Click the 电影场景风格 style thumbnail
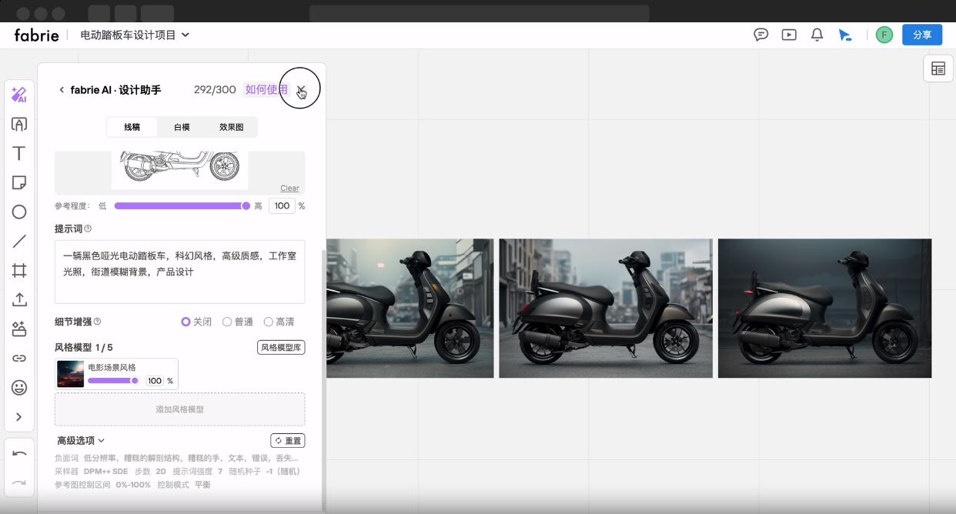Image resolution: width=956 pixels, height=514 pixels. coord(71,374)
